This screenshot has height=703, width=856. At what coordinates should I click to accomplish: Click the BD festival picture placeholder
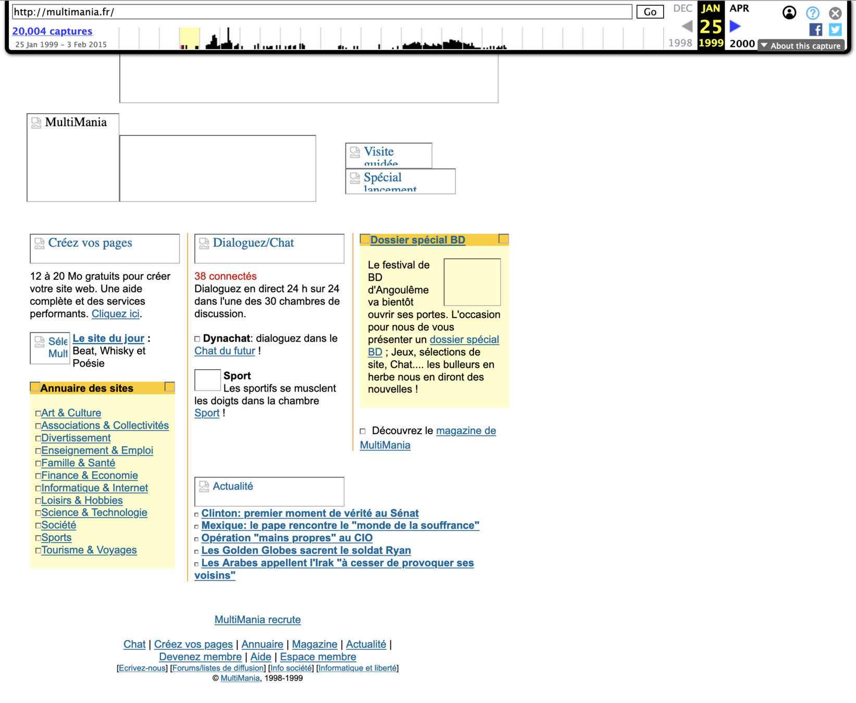click(472, 282)
